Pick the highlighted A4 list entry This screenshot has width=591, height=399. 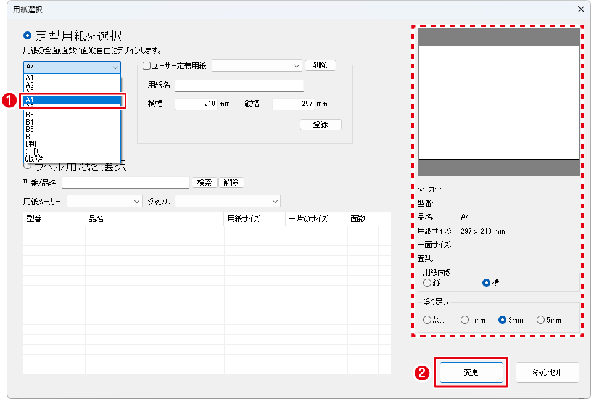click(72, 99)
